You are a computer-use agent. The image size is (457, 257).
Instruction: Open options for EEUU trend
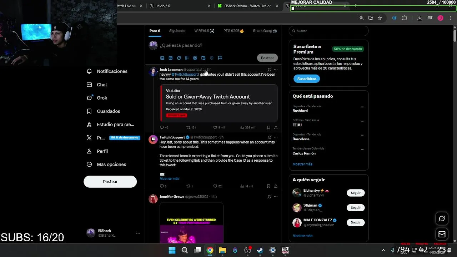click(x=362, y=121)
